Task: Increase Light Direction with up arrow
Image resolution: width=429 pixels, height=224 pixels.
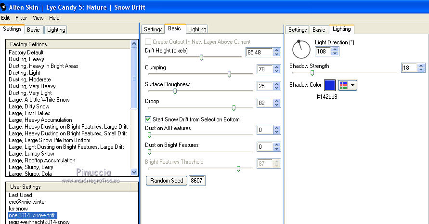Action: point(335,49)
